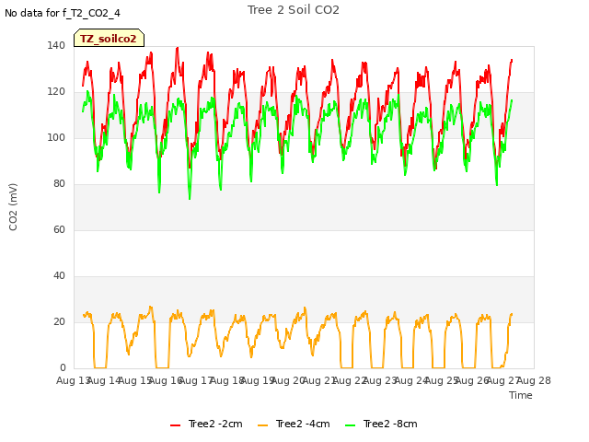589x442 pixels.
Task: Click the 'Aug 13' x-axis tick label
Action: [74, 380]
